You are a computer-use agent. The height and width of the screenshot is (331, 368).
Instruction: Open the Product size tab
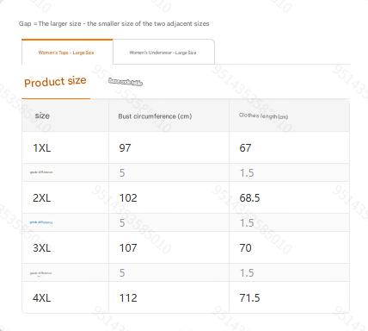pos(55,82)
